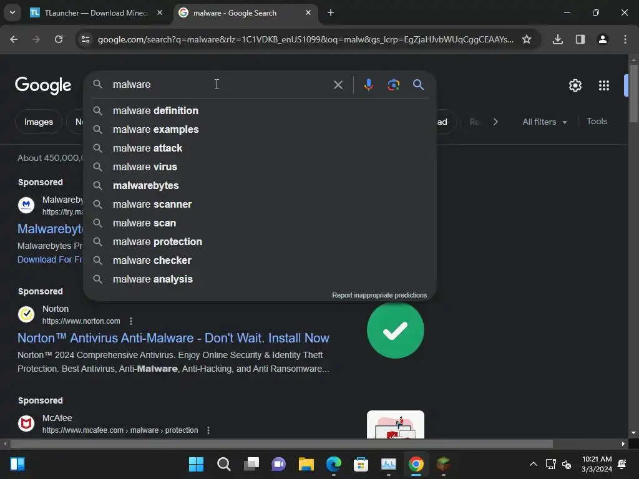Open Norton green checkmark thumbnail

point(395,331)
